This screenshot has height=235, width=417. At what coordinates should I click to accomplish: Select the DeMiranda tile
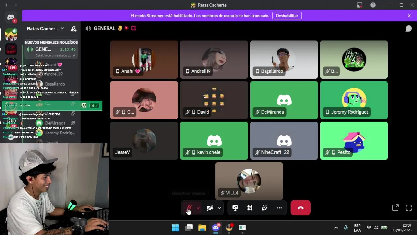284,100
